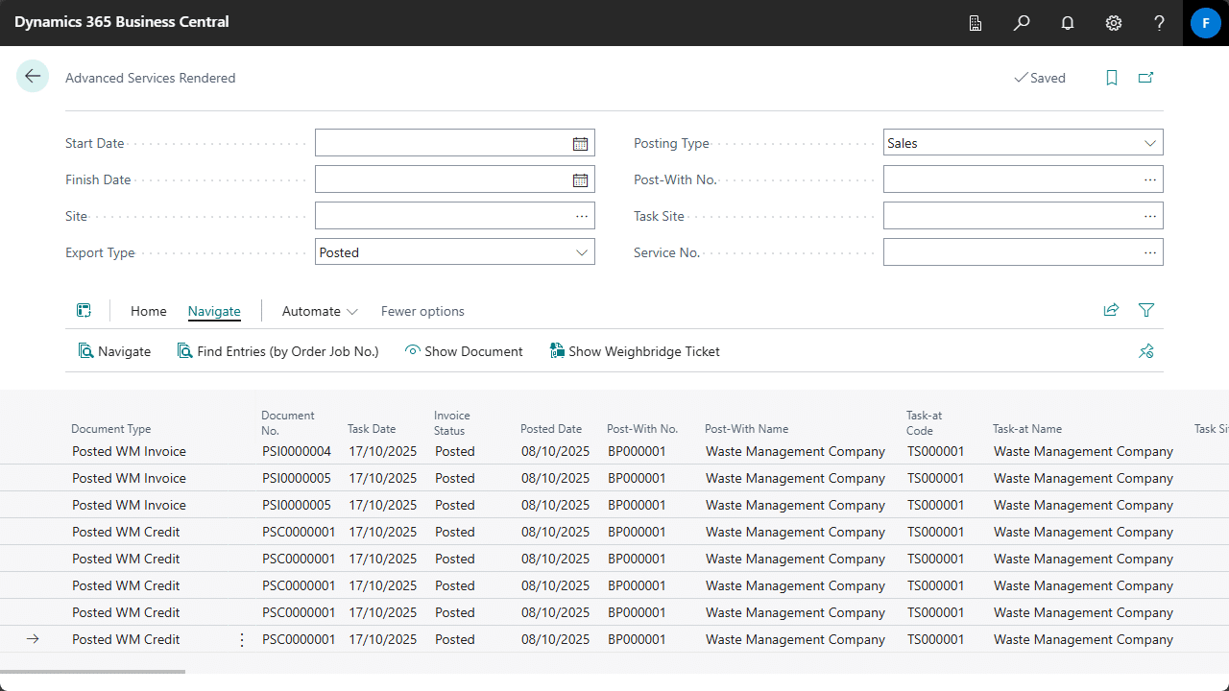Open the notifications bell
Screen dimensions: 1229x691
click(x=1068, y=23)
